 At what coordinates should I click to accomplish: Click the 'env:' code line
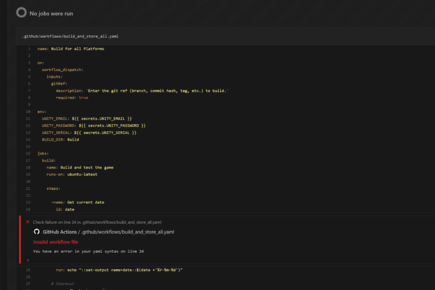(42, 112)
